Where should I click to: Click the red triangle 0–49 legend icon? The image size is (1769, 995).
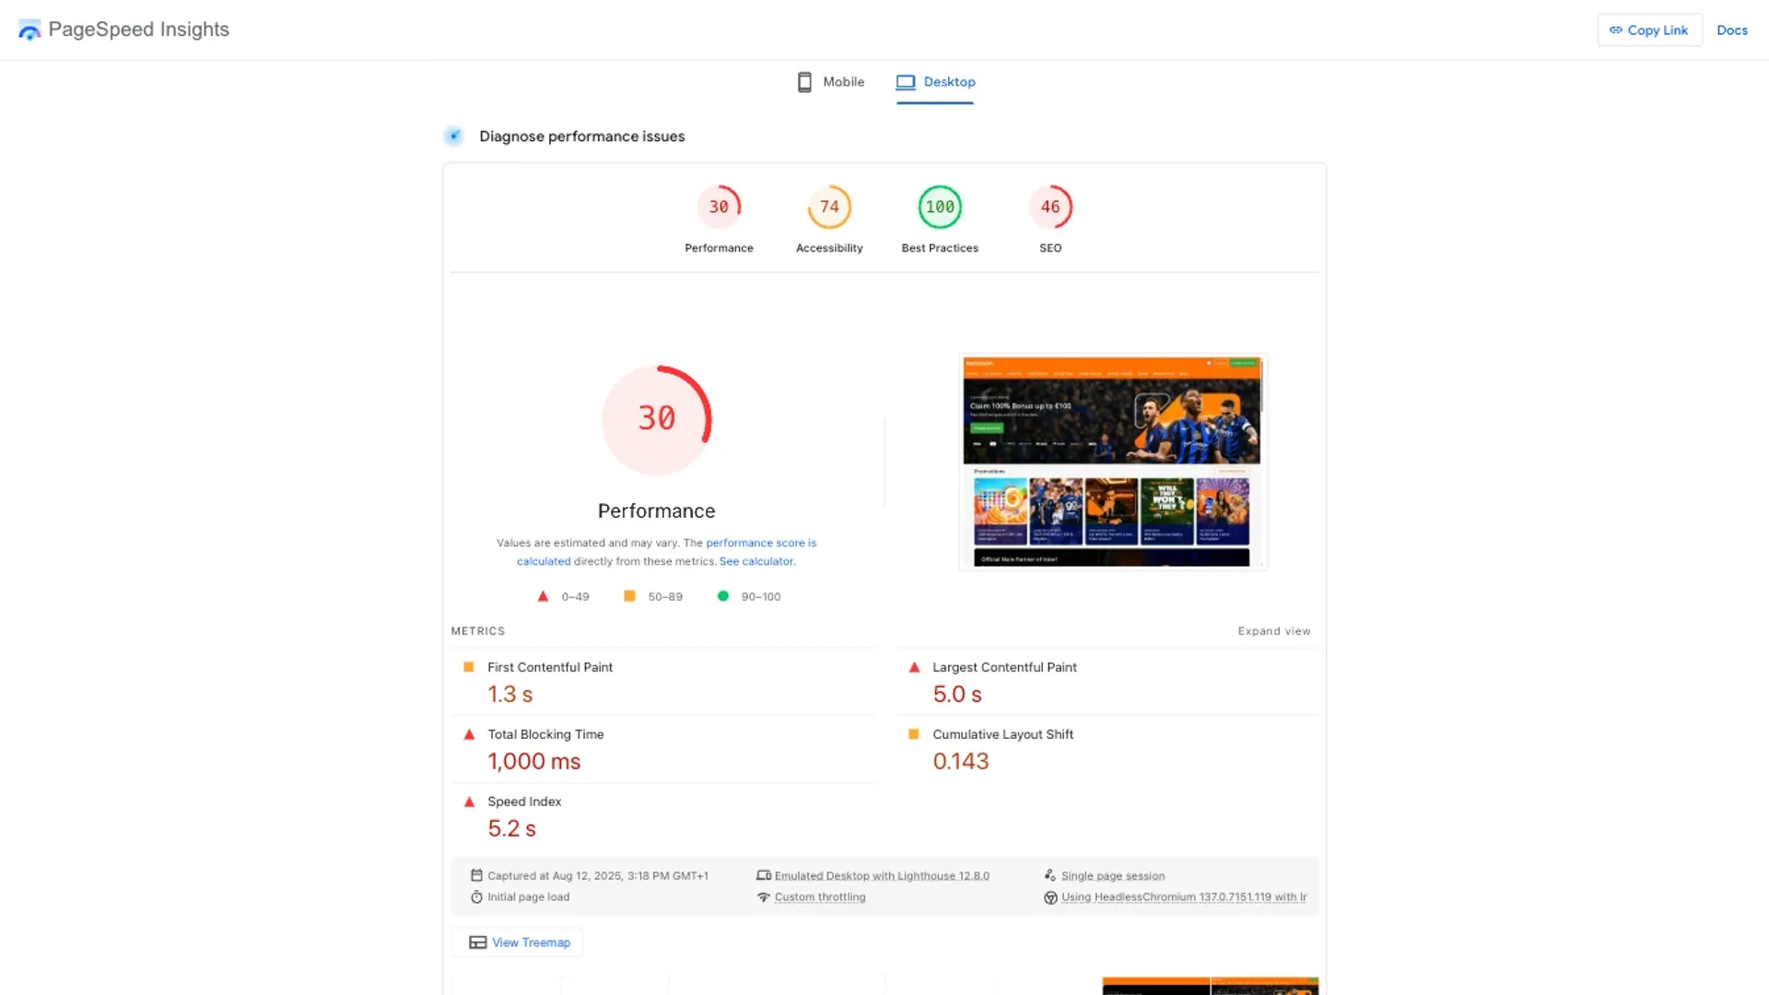543,596
